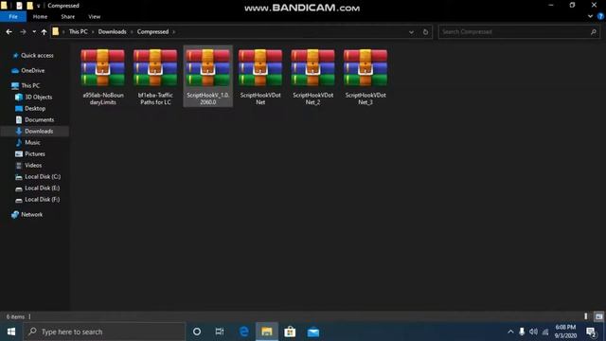Screen dimensions: 606x341
Task: Go back with the Back arrow
Action: [x=9, y=31]
